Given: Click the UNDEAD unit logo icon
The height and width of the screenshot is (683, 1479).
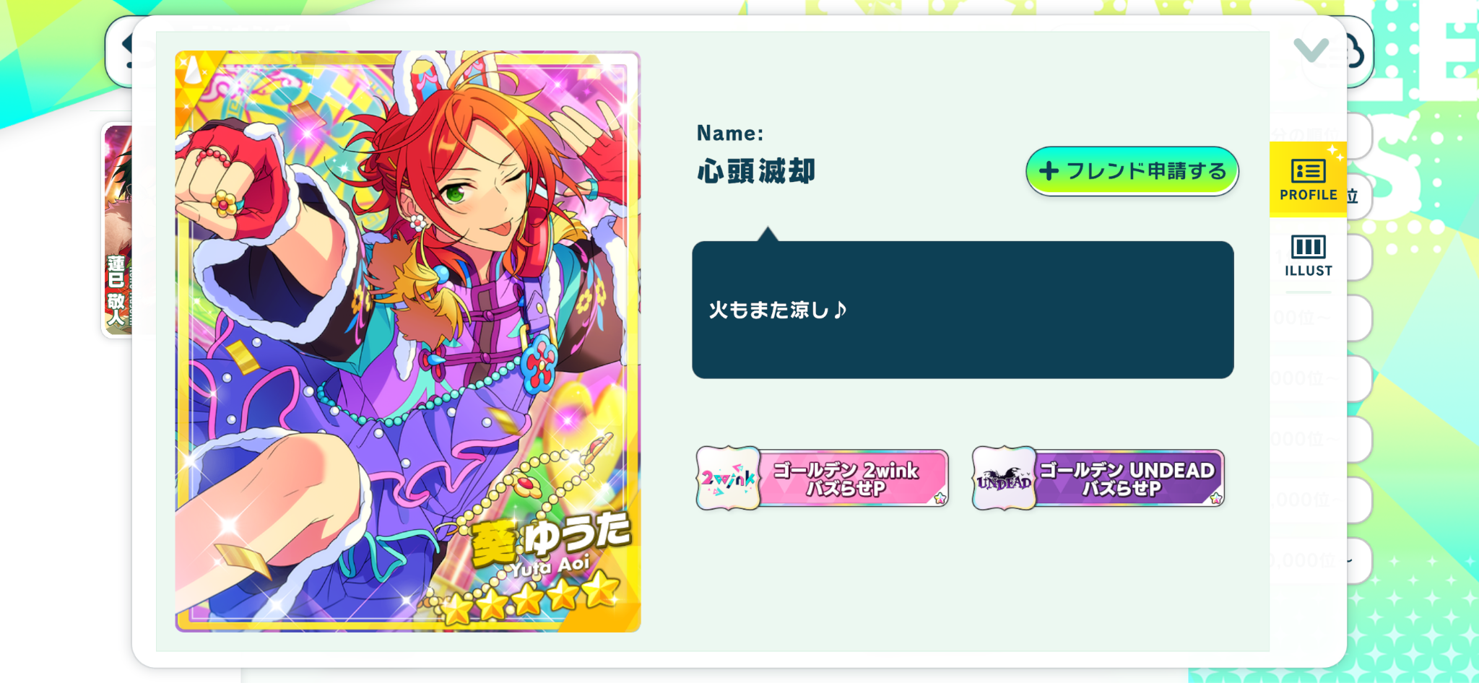Looking at the screenshot, I should point(1004,478).
